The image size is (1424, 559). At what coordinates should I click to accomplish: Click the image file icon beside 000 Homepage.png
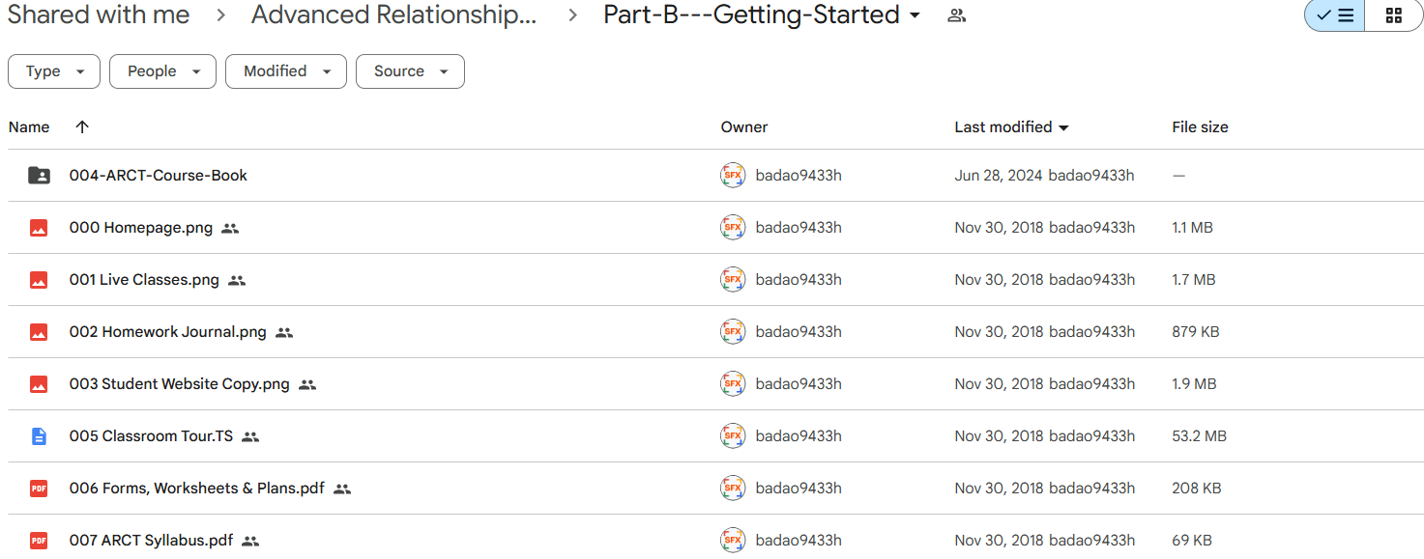[x=39, y=228]
